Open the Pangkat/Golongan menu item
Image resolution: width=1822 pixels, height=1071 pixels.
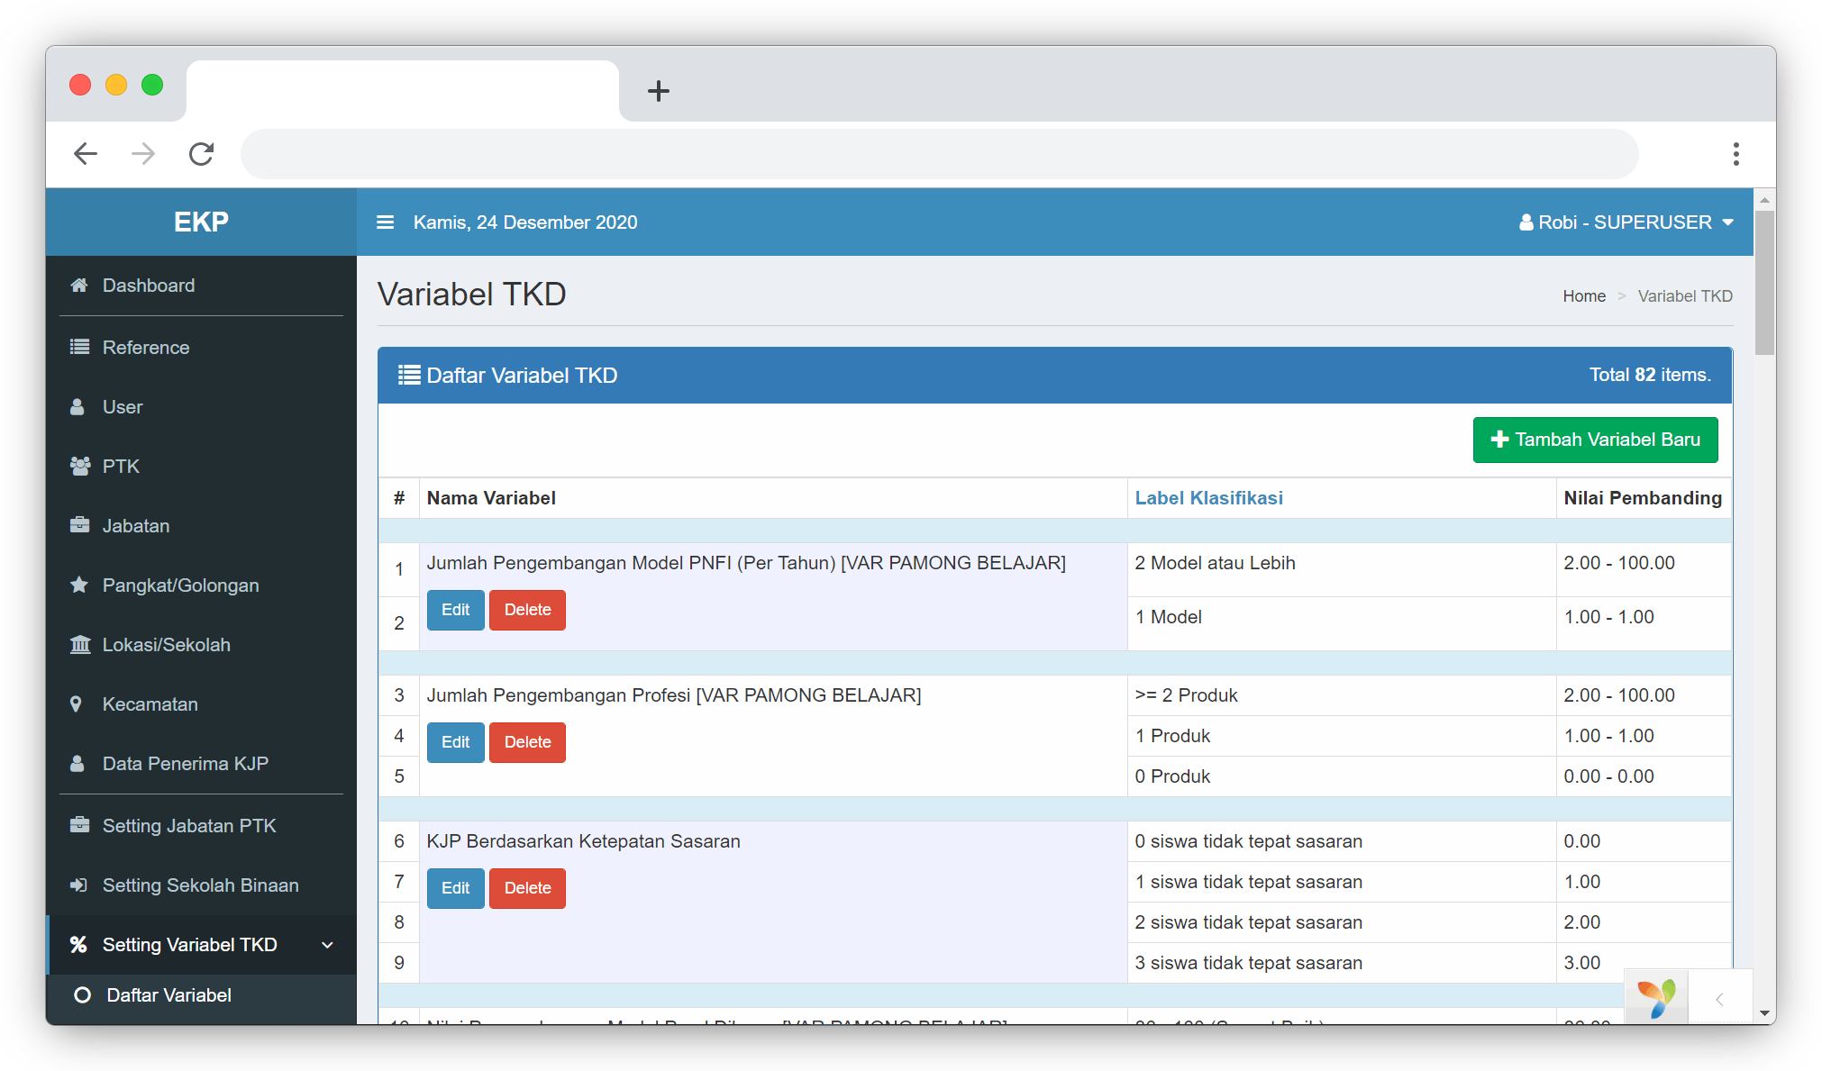click(202, 585)
